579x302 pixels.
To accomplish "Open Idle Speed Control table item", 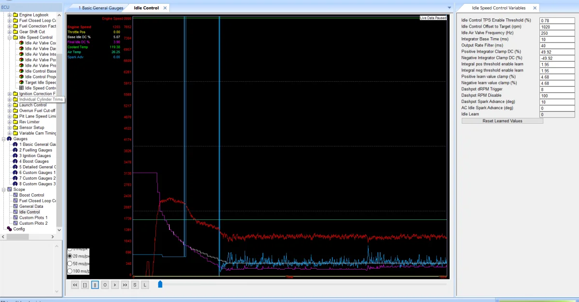I will tap(41, 88).
